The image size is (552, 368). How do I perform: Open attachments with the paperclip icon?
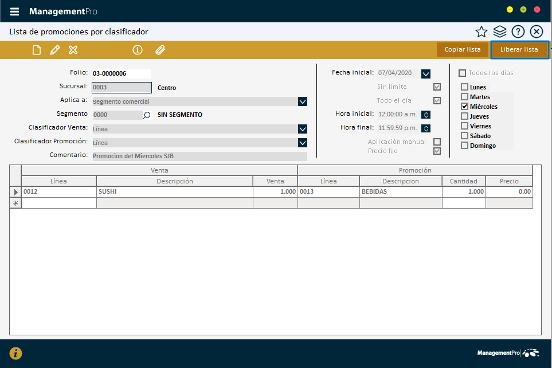point(160,50)
